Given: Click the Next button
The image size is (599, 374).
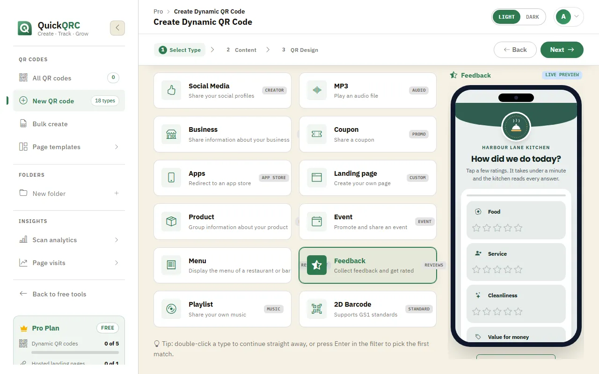Looking at the screenshot, I should 562,50.
